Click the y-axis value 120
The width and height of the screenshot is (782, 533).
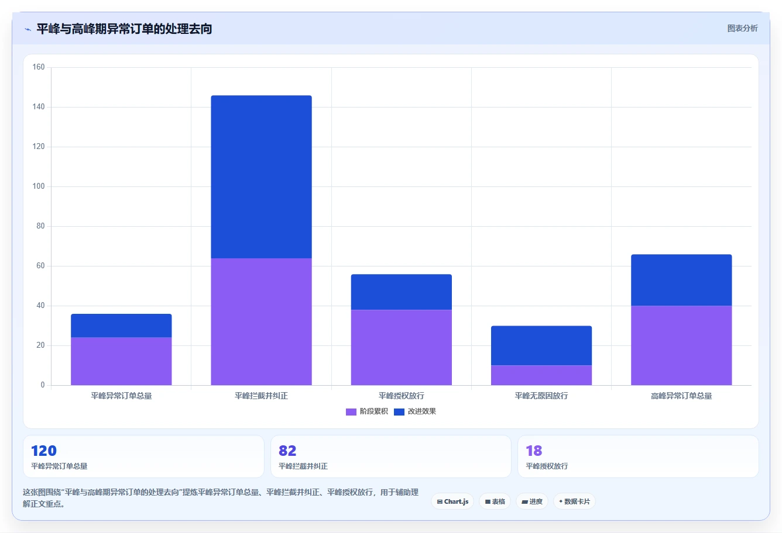[39, 147]
